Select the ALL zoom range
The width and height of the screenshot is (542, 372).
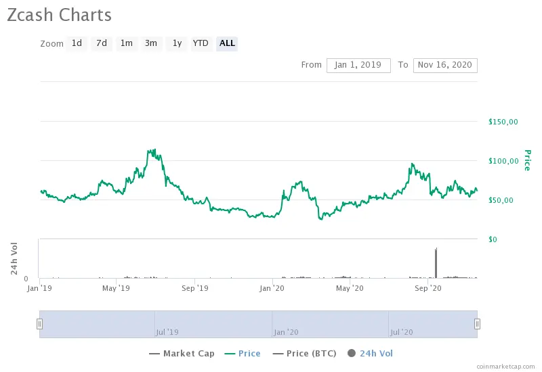tap(227, 43)
